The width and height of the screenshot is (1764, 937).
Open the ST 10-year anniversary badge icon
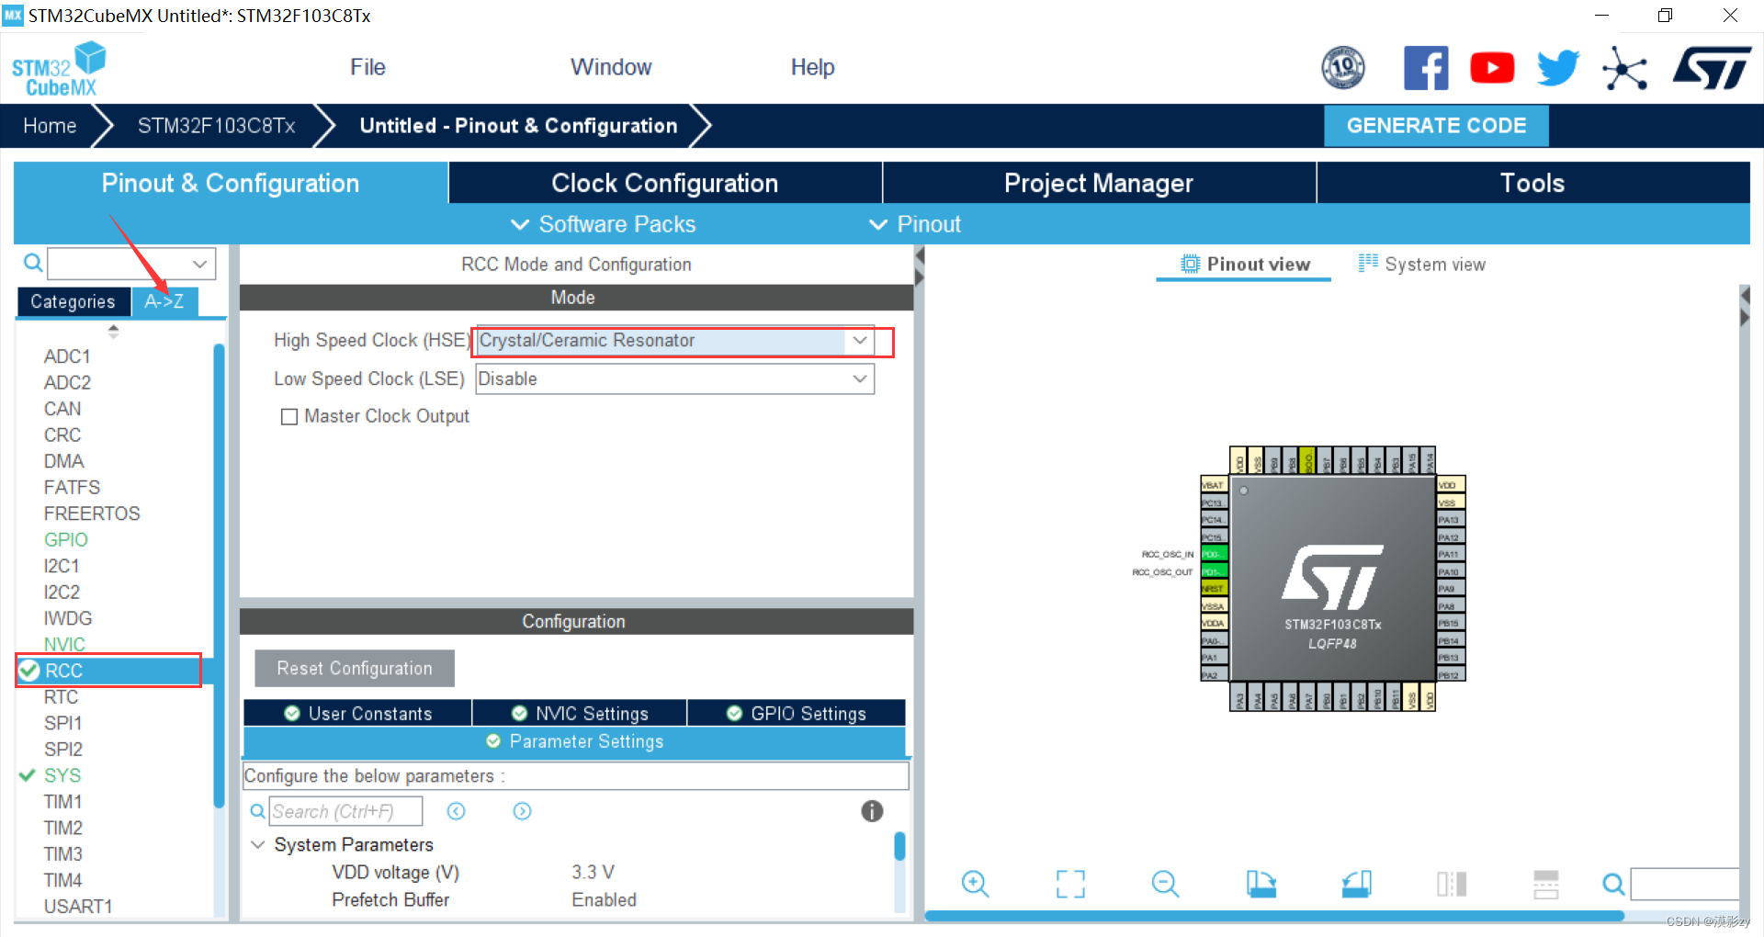click(1342, 67)
